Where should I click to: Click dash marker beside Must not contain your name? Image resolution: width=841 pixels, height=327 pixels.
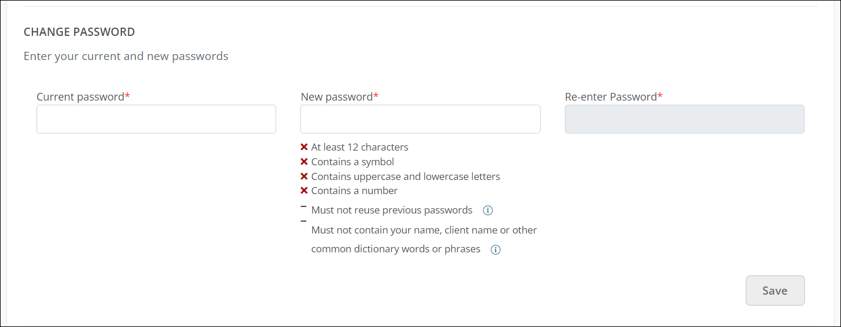[x=303, y=221]
